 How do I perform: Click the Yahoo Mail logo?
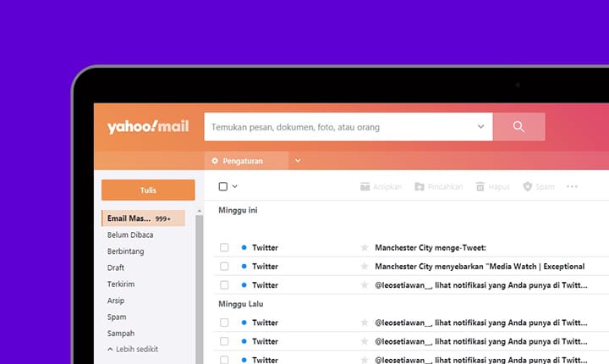point(148,127)
